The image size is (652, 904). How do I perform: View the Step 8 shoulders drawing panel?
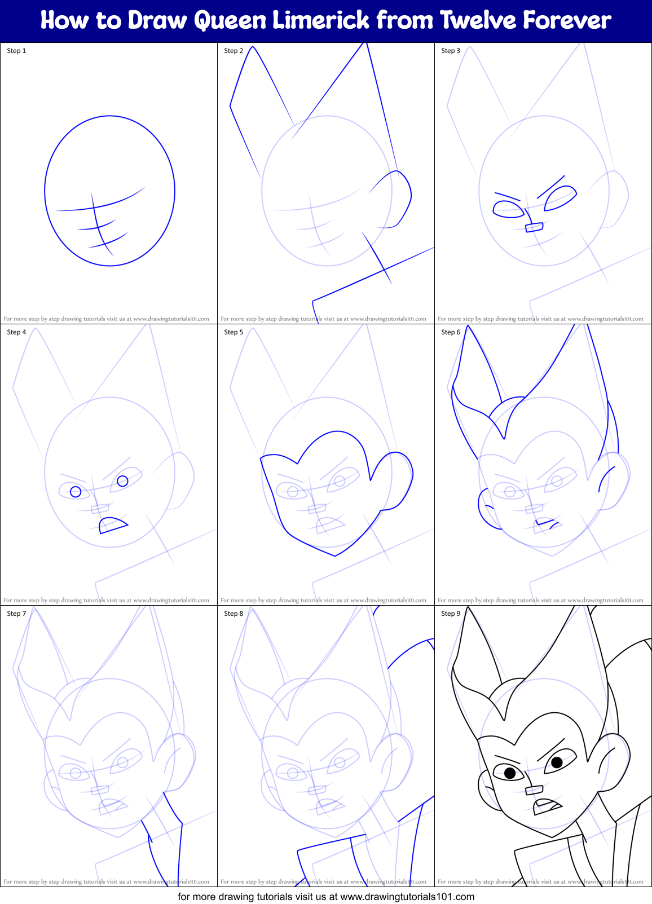click(326, 746)
